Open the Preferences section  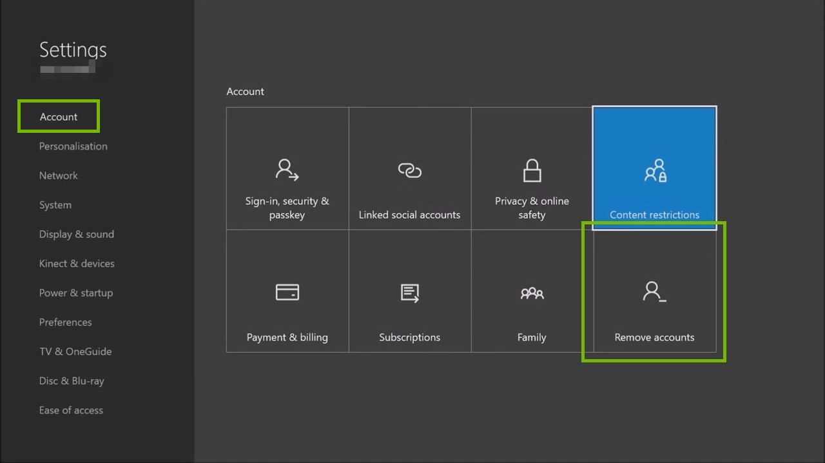pyautogui.click(x=65, y=322)
